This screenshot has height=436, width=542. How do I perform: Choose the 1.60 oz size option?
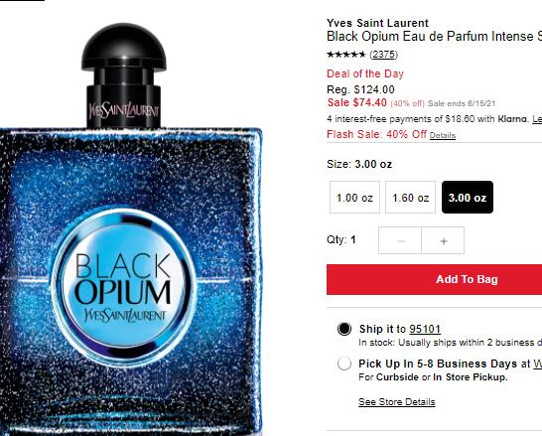(x=411, y=198)
